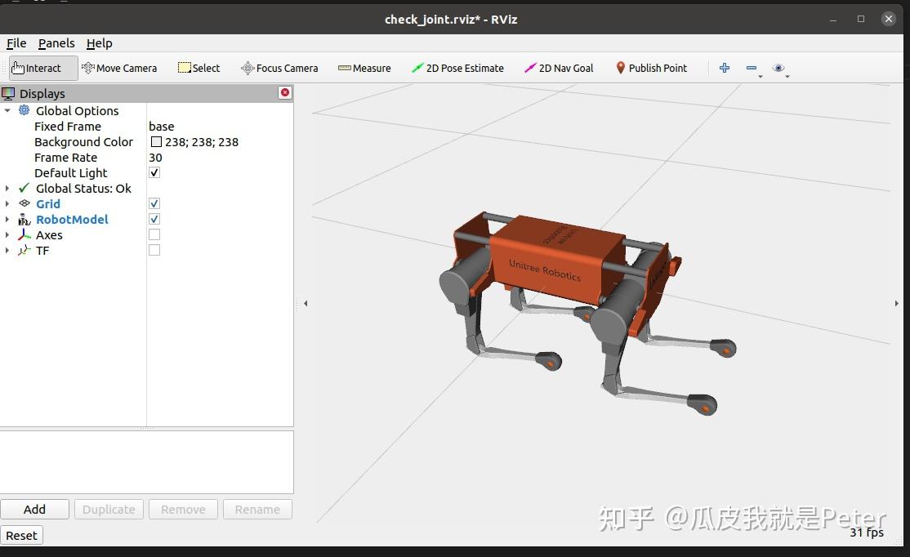
Task: Disable the RobotModel display checkbox
Action: [x=154, y=220]
